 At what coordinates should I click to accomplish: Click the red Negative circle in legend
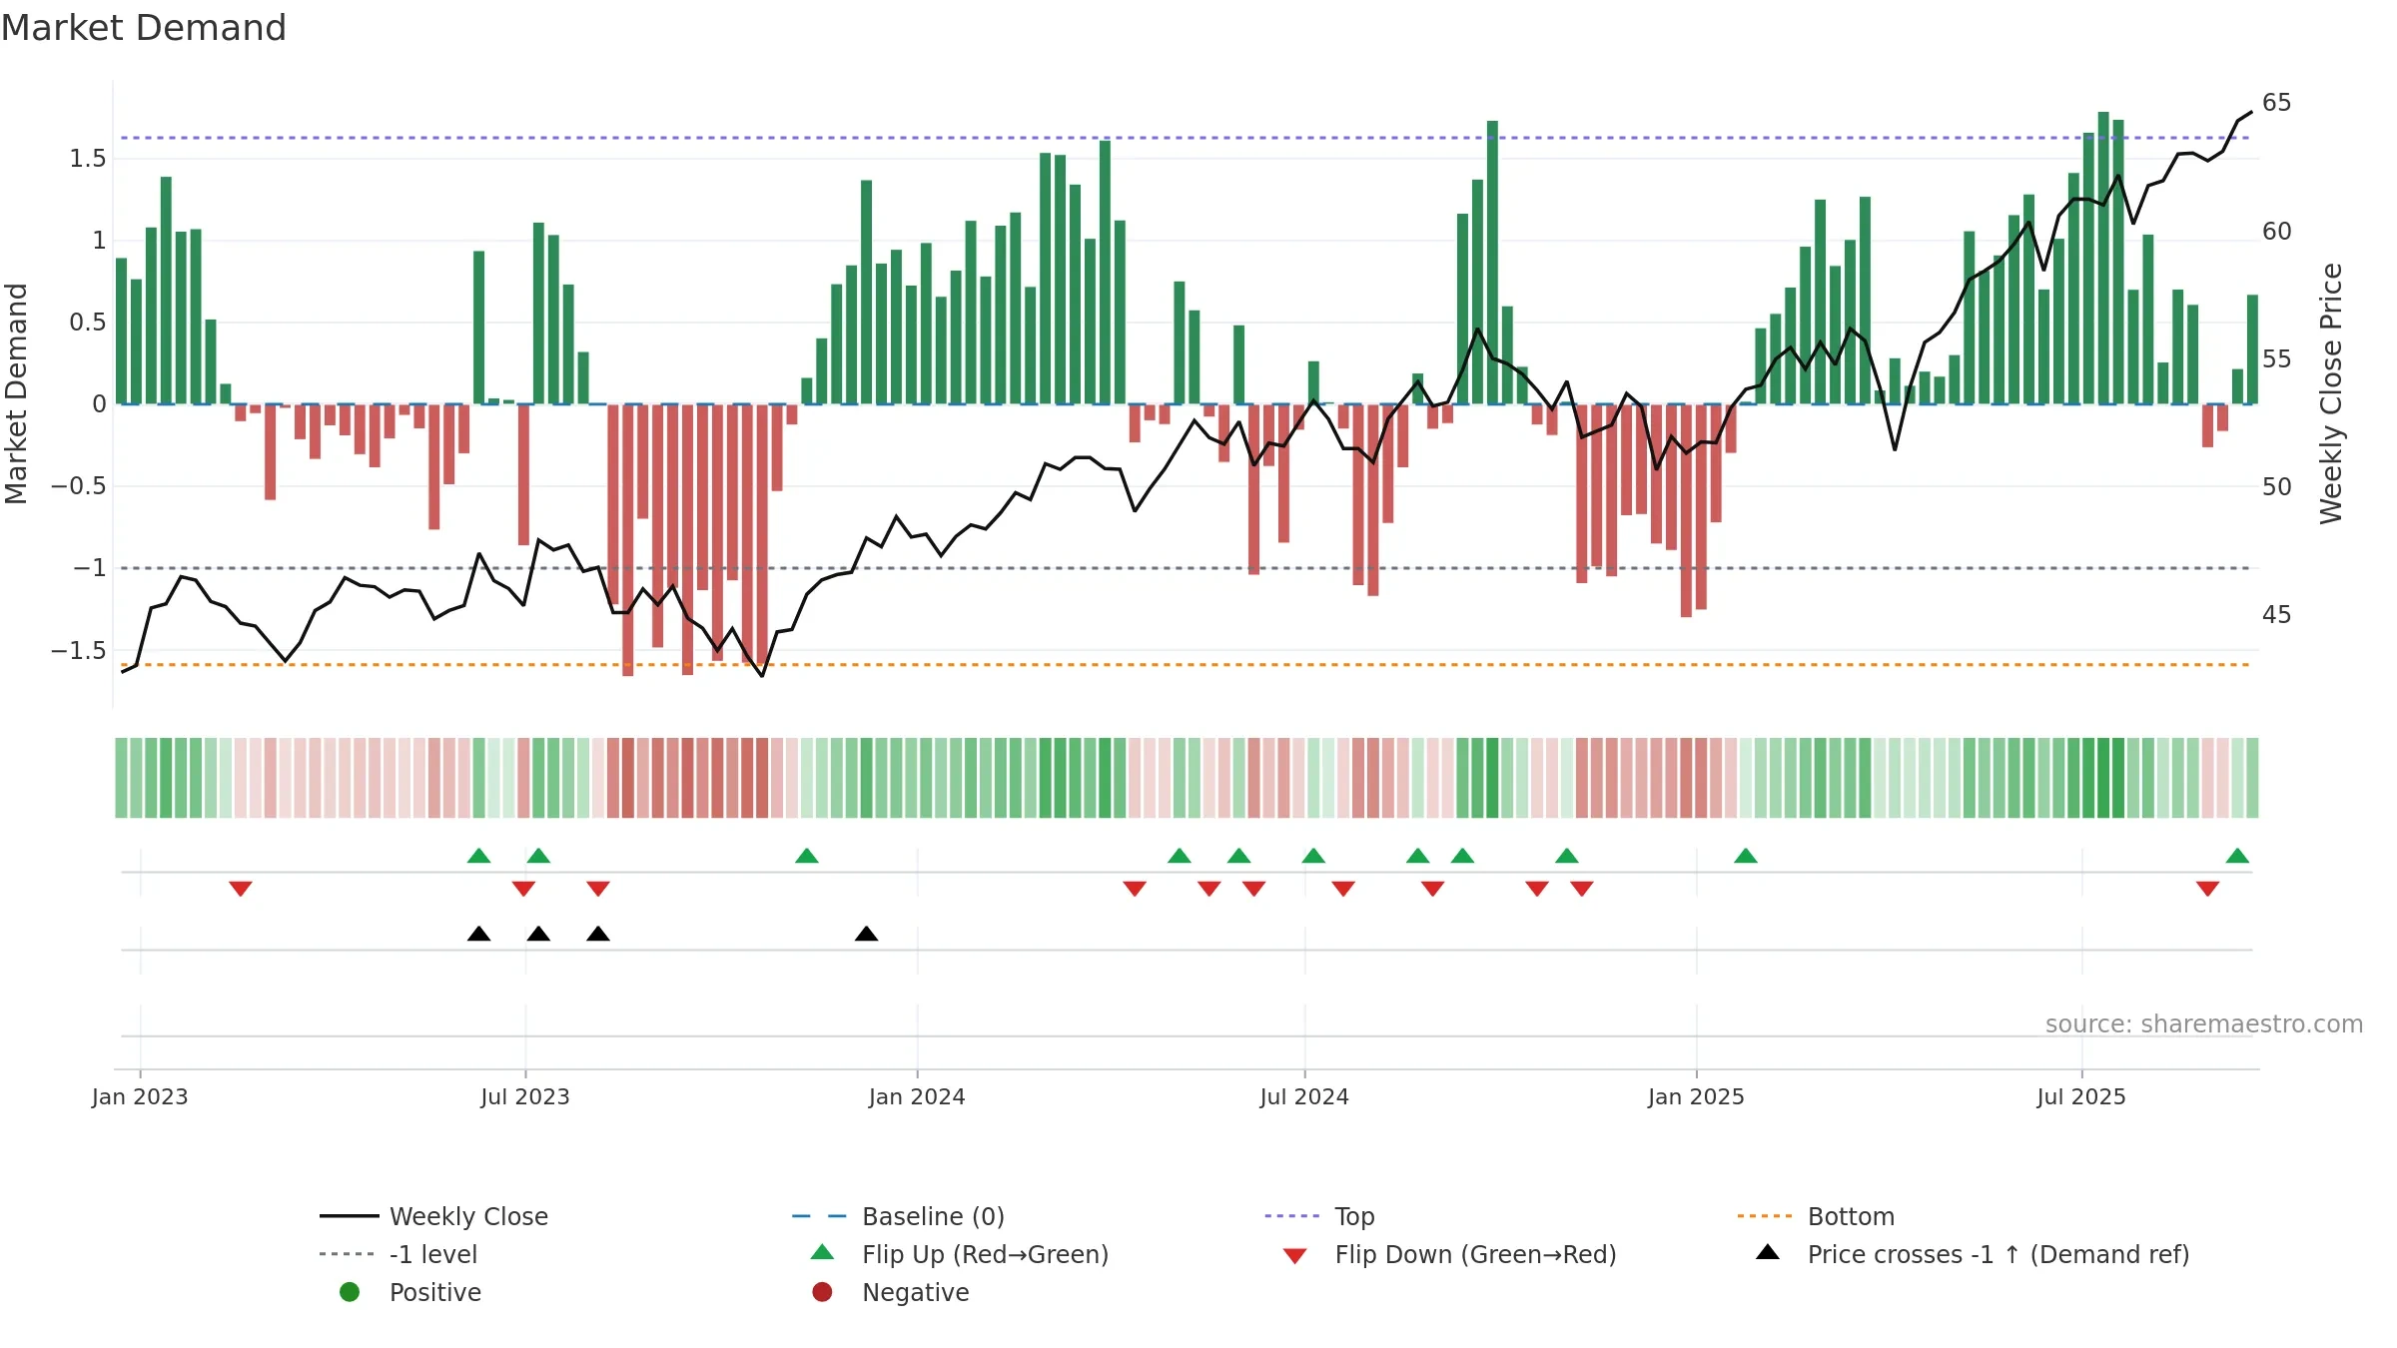pos(822,1292)
